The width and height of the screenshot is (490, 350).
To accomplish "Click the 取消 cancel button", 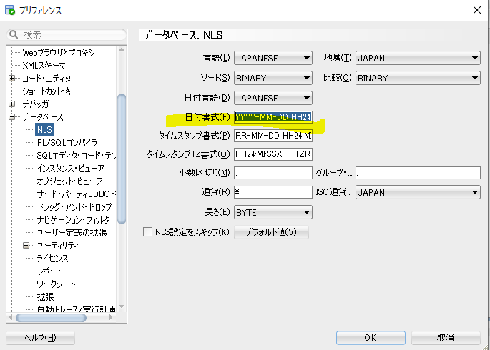I will [x=445, y=337].
